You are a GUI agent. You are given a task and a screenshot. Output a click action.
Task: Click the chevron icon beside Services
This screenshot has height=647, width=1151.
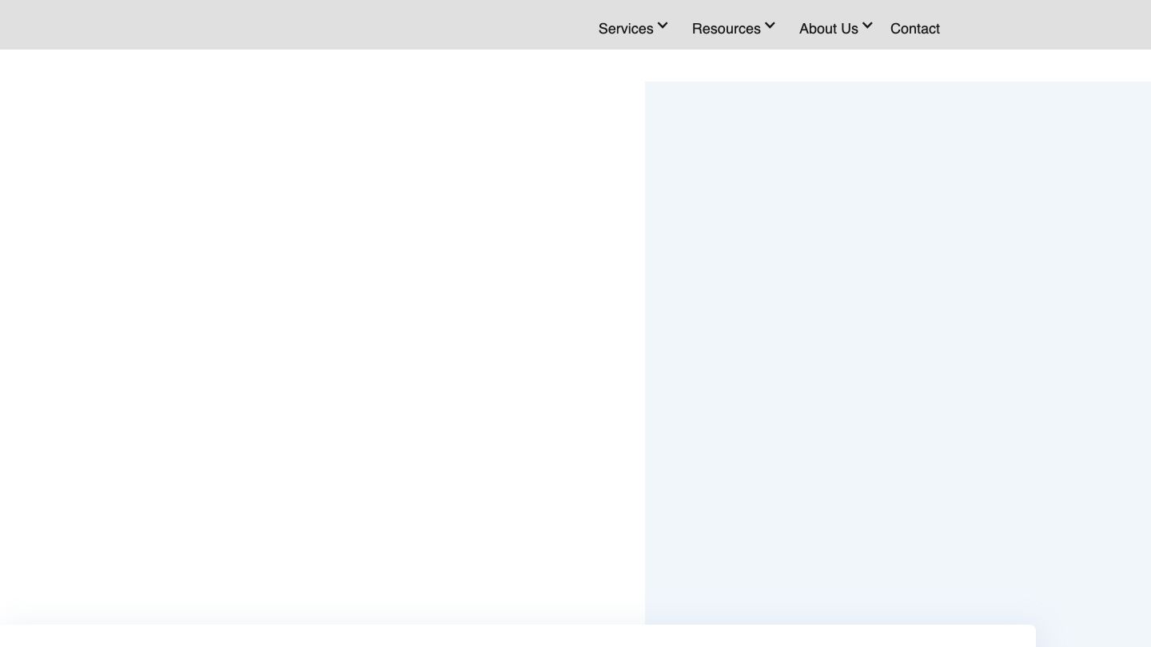coord(663,26)
